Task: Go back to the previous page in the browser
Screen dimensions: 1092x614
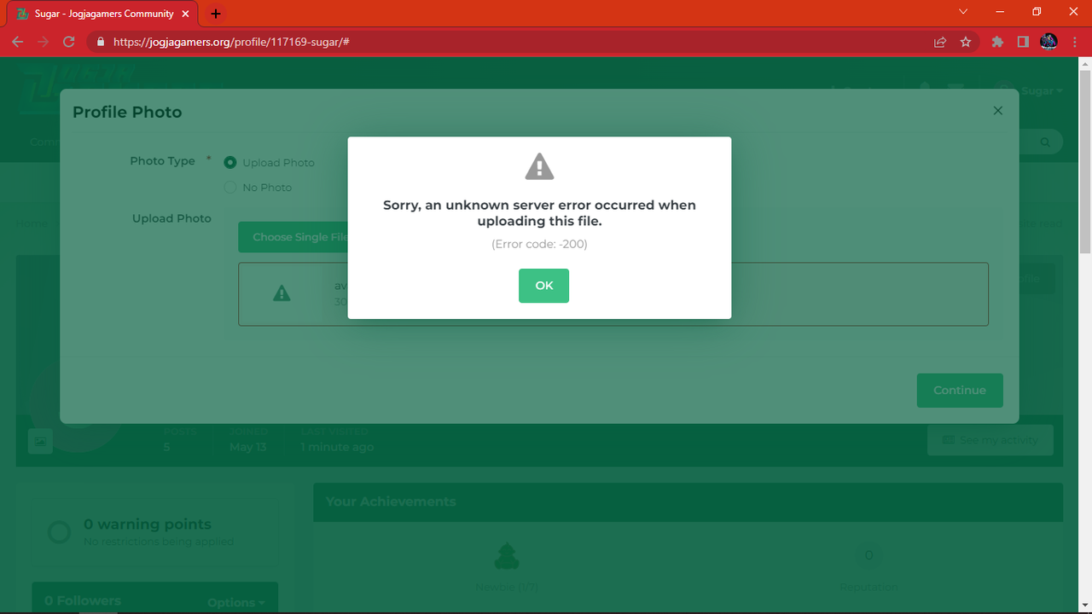Action: tap(18, 42)
